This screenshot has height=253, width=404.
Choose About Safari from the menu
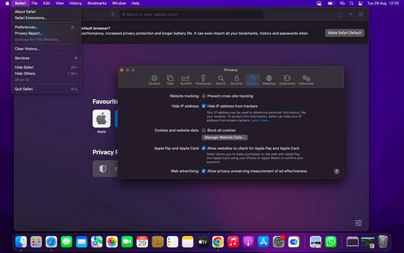tap(46, 12)
